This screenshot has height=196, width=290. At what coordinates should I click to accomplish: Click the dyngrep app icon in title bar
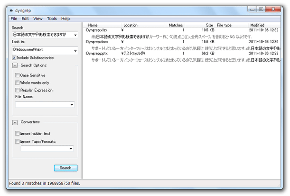(x=11, y=10)
